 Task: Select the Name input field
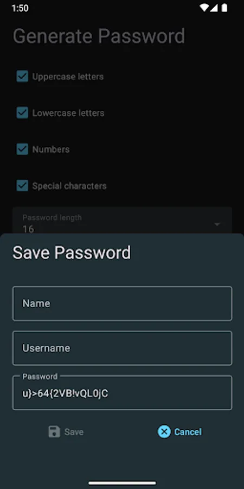pyautogui.click(x=123, y=303)
